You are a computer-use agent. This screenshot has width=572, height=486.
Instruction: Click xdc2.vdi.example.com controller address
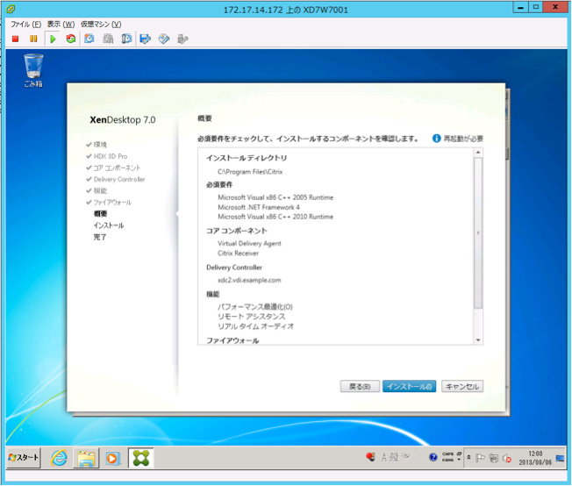(249, 280)
